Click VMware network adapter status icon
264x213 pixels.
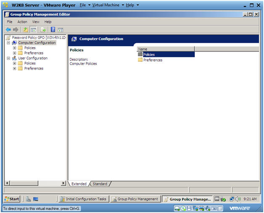click(195, 208)
